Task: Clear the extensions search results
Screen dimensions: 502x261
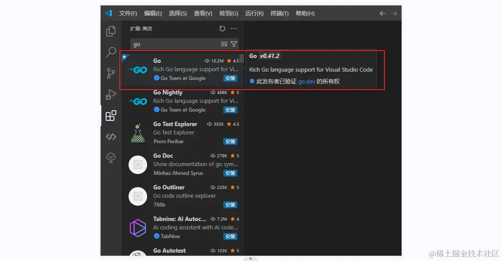Action: point(224,44)
